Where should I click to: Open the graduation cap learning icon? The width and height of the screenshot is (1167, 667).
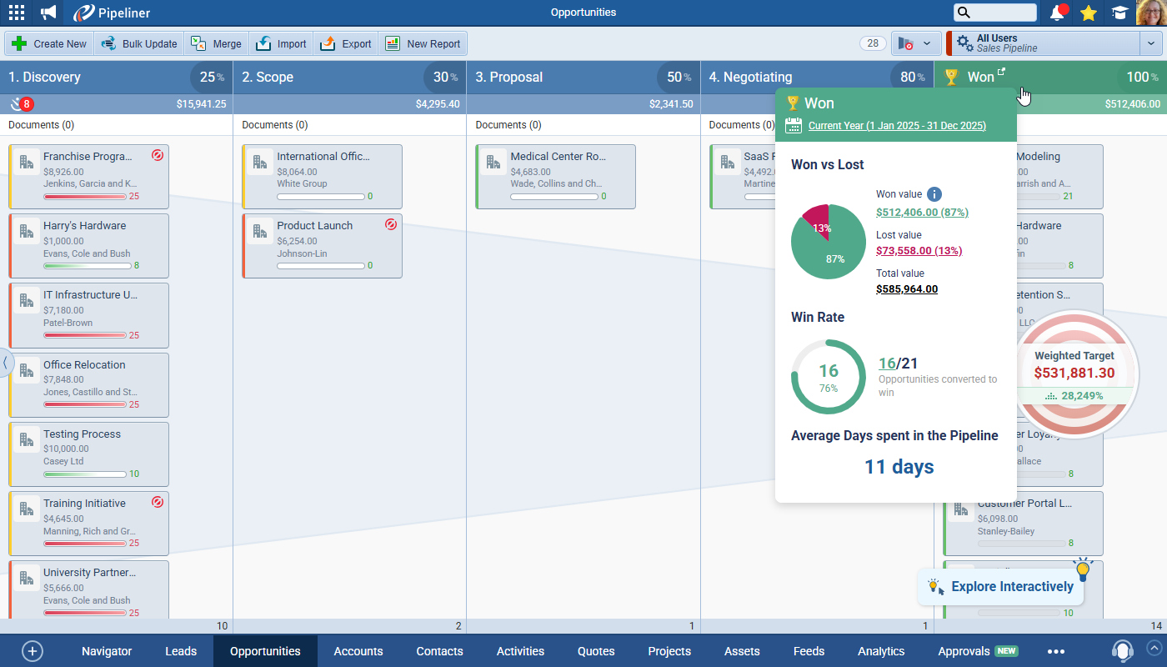point(1119,13)
